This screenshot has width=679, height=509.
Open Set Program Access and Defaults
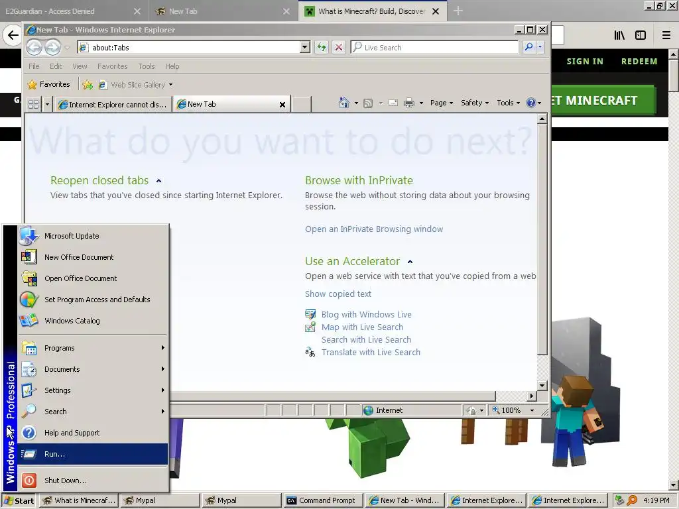click(x=93, y=300)
